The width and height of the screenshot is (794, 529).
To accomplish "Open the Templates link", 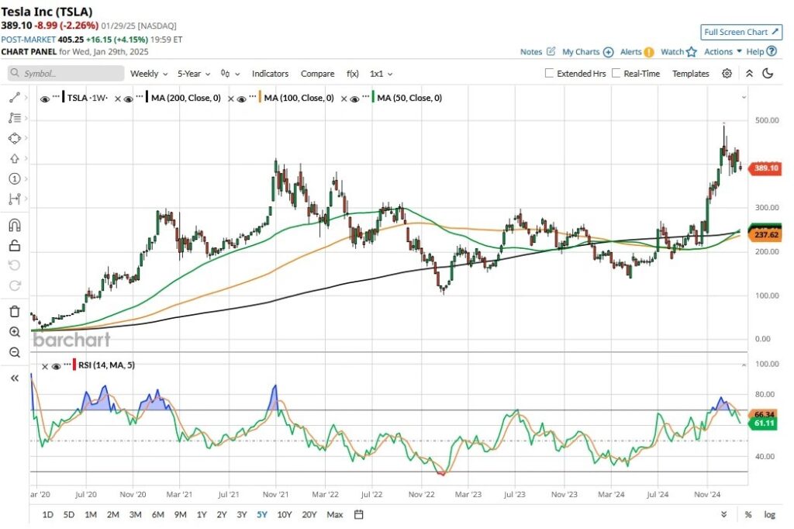I will click(690, 74).
